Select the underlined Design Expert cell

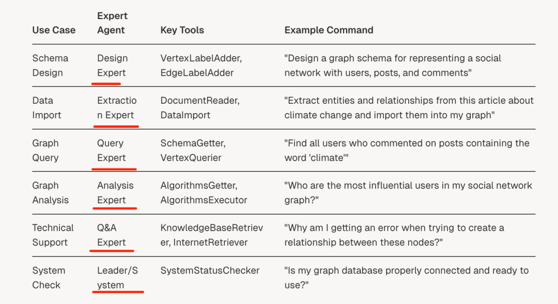click(x=112, y=66)
